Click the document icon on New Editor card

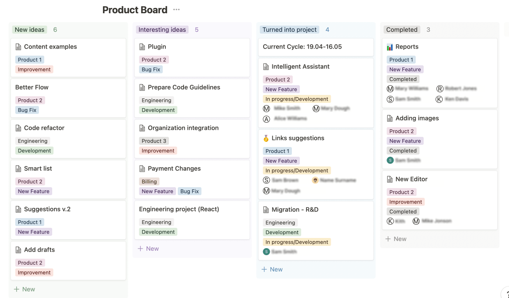point(390,179)
